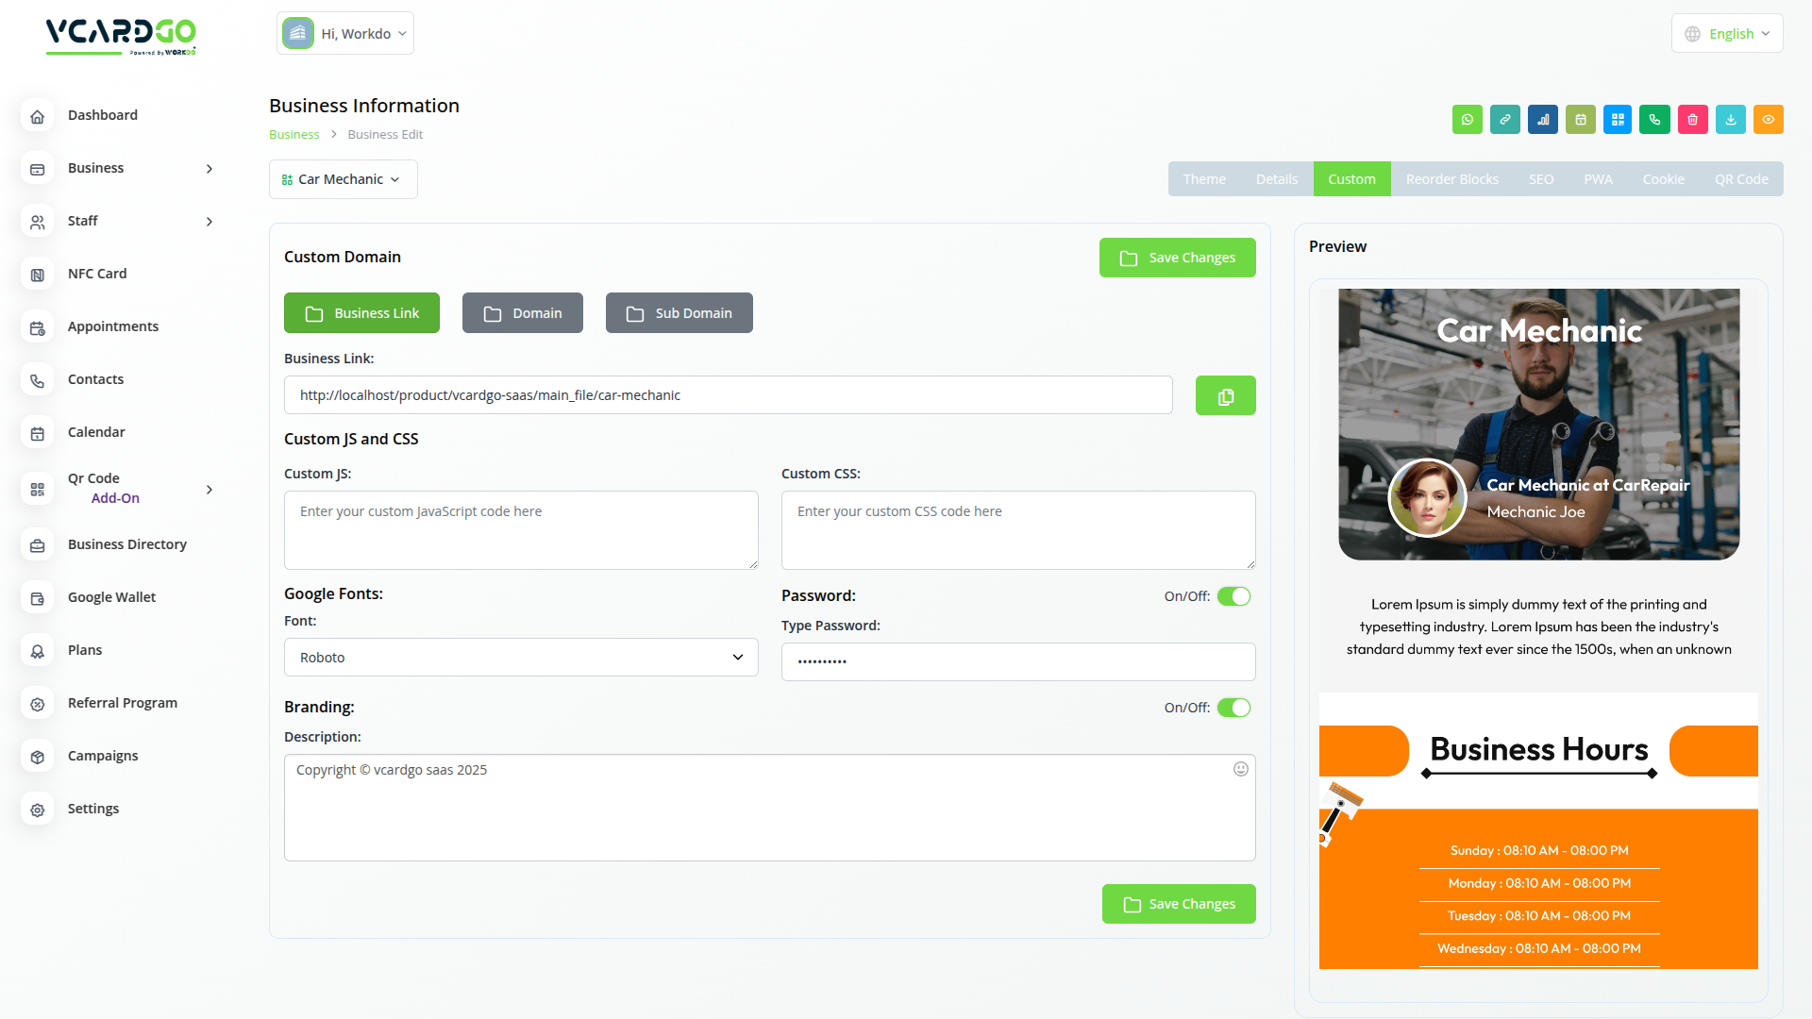The width and height of the screenshot is (1812, 1019).
Task: Click the green WhatsApp share icon
Action: coord(1467,120)
